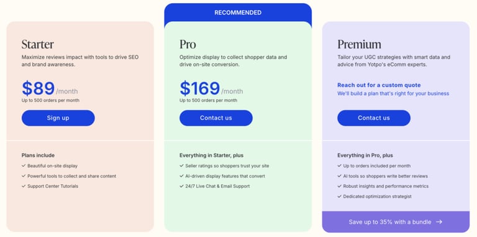The image size is (477, 237).
Task: Click Contact us under the Premium plan
Action: tap(374, 118)
